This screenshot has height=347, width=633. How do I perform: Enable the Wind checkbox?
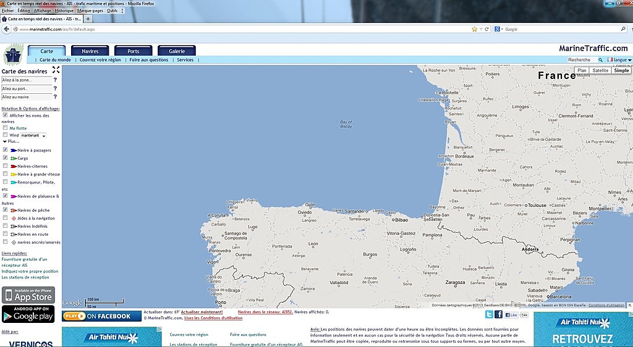point(5,135)
